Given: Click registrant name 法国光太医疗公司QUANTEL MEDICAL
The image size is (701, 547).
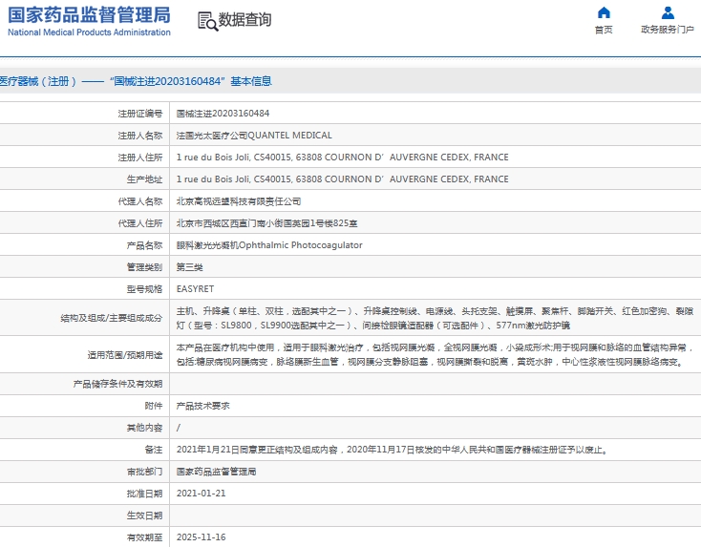Looking at the screenshot, I should (254, 136).
